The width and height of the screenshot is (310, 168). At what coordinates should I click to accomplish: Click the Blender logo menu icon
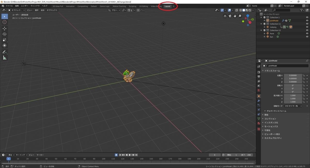pyautogui.click(x=3, y=6)
